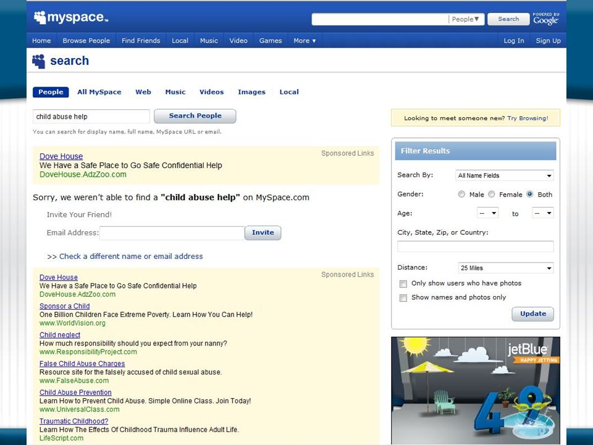Click Check a different name or email address
The image size is (593, 445).
(131, 256)
